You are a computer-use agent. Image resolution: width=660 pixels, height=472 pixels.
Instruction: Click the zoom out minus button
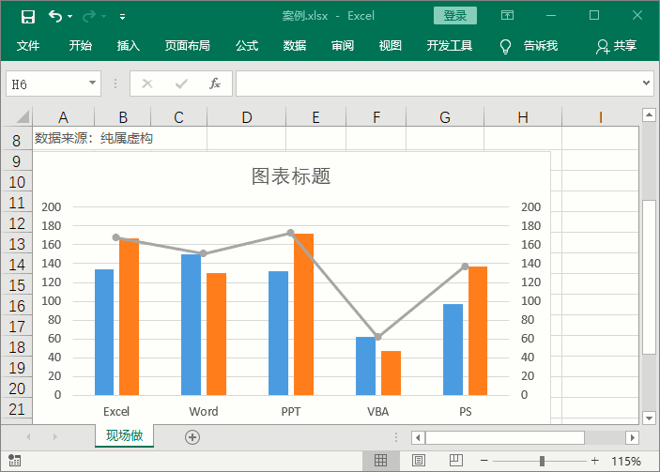(x=484, y=461)
